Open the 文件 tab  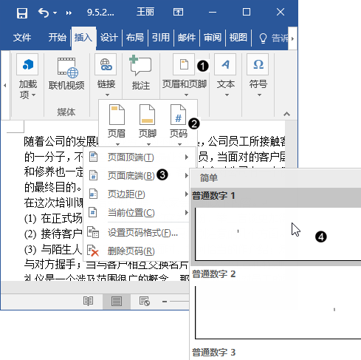tap(22, 38)
